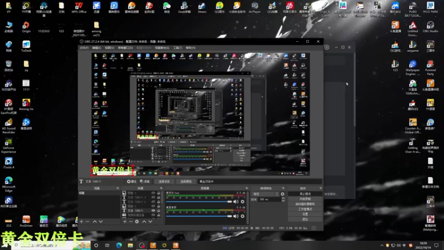Viewport: 444px width, 250px height.
Task: Remove scene with minus icon in scenes panel
Action: point(88,221)
